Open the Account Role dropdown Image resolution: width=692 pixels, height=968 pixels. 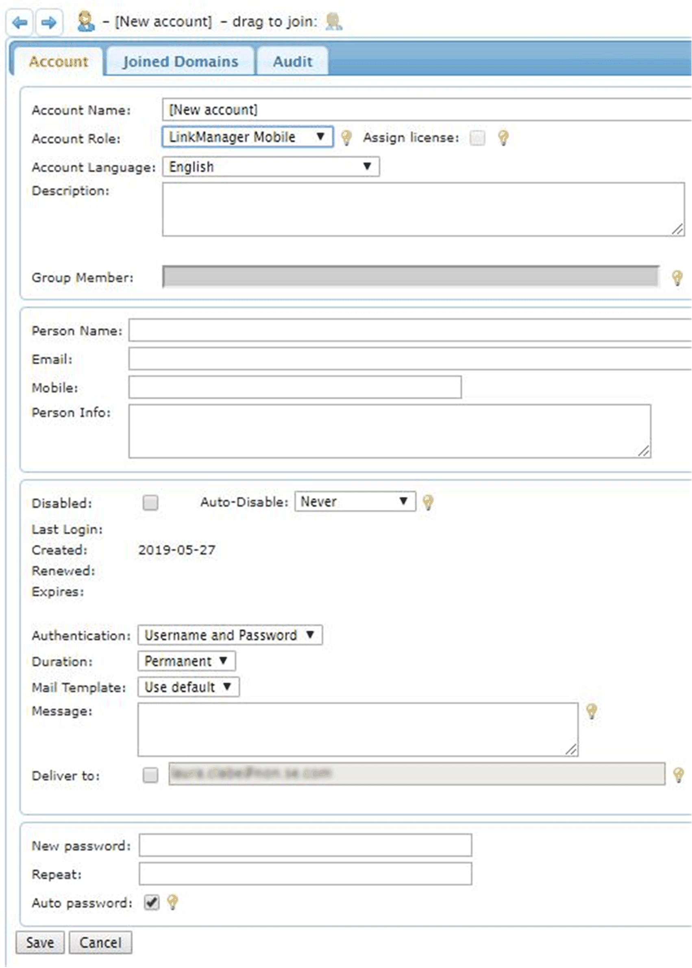click(247, 137)
